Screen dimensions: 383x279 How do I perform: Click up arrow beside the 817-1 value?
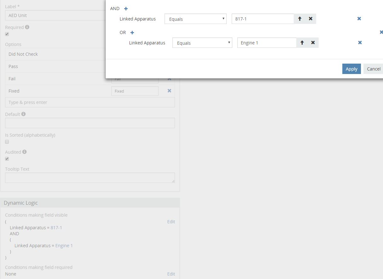300,19
